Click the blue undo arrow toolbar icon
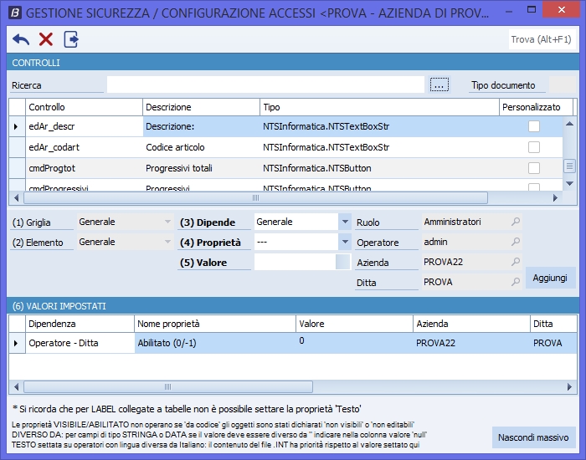 21,39
